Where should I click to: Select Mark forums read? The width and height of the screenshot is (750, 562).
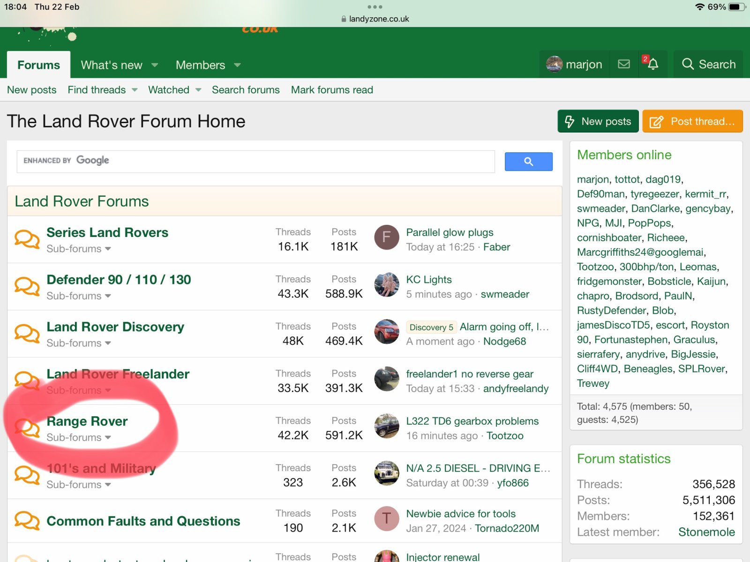tap(332, 90)
